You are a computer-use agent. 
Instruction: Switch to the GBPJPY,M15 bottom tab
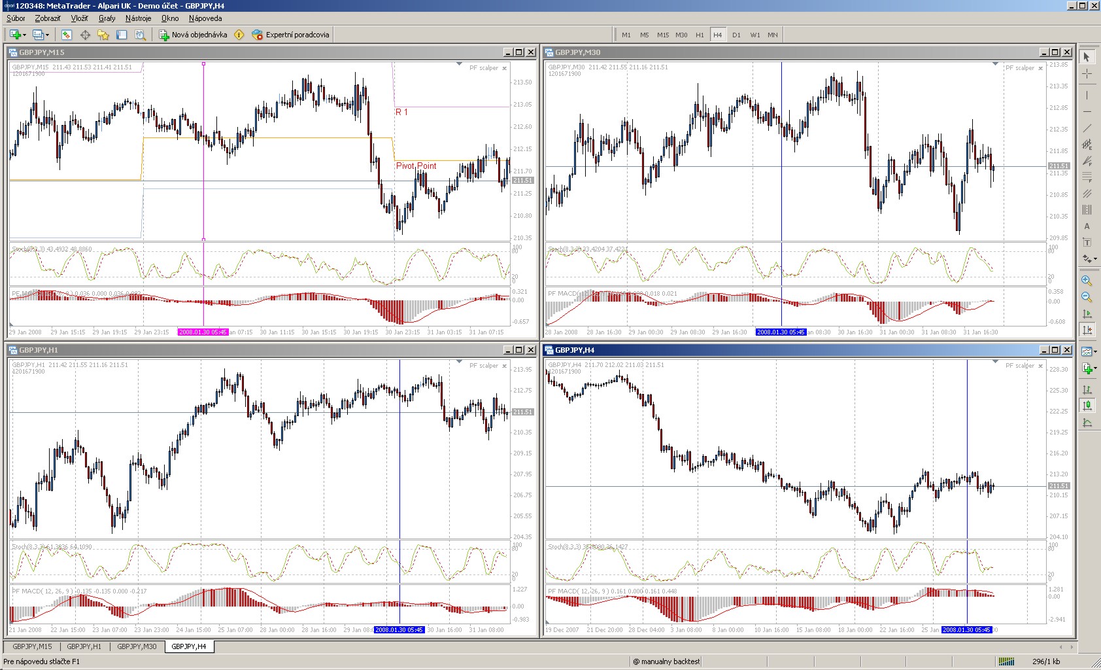click(x=32, y=646)
